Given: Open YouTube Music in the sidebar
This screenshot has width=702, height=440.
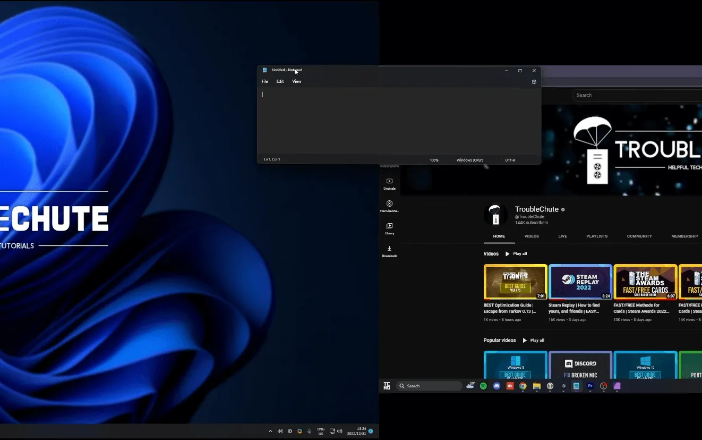Looking at the screenshot, I should tap(389, 206).
